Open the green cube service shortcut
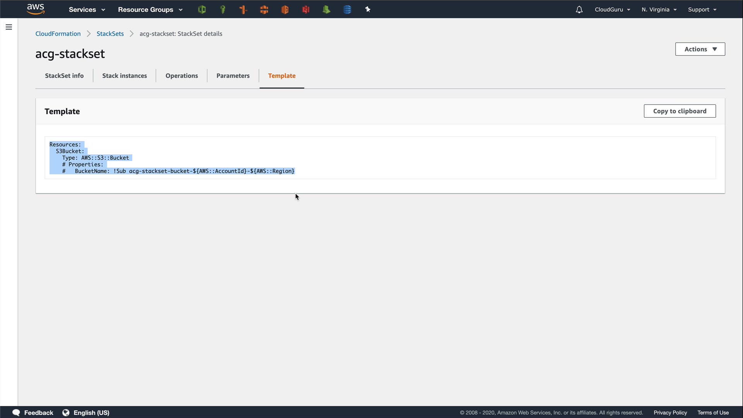743x418 pixels. click(202, 10)
